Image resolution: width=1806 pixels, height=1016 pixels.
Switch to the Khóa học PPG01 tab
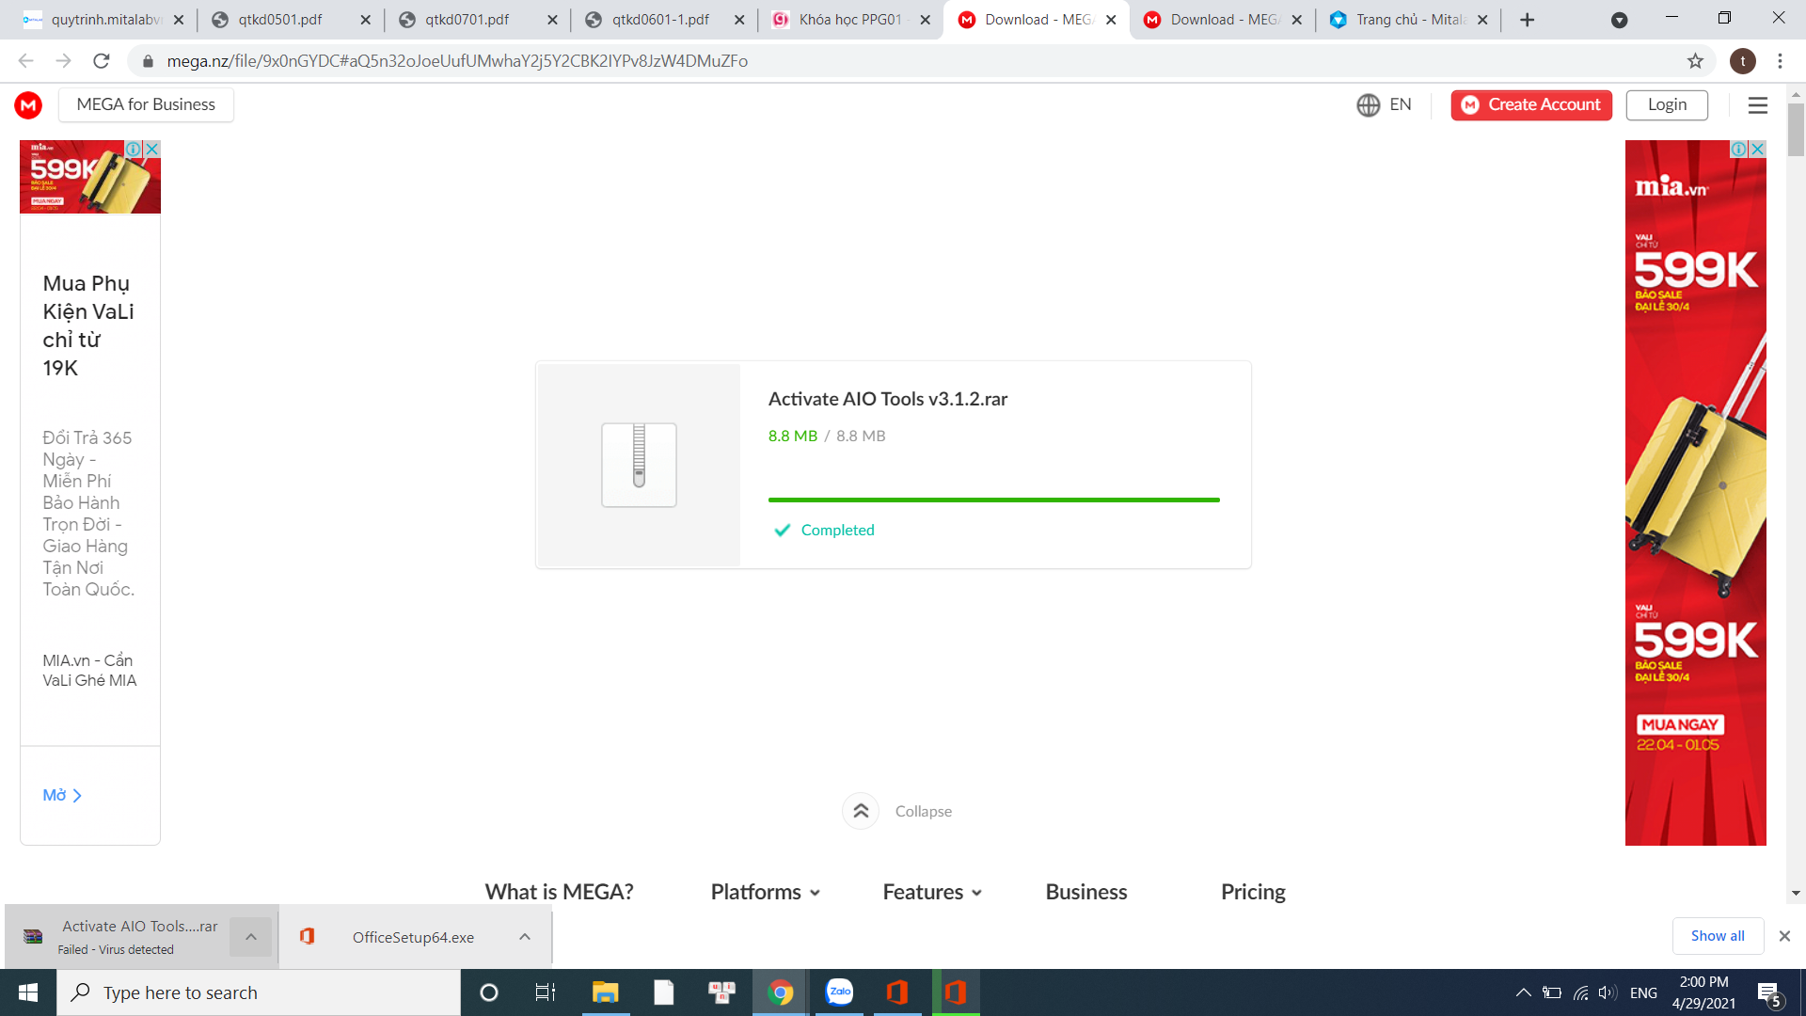[849, 19]
